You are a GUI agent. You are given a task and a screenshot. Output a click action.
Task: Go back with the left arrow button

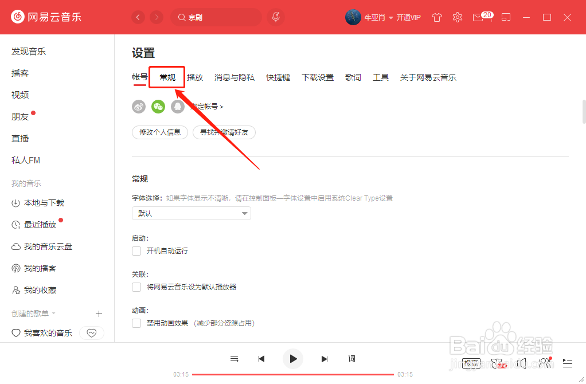[138, 17]
